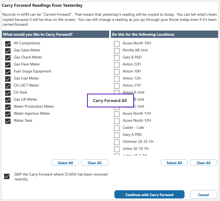The width and height of the screenshot is (220, 201).
Task: Uncheck the All Completions checkbox
Action: click(x=8, y=44)
